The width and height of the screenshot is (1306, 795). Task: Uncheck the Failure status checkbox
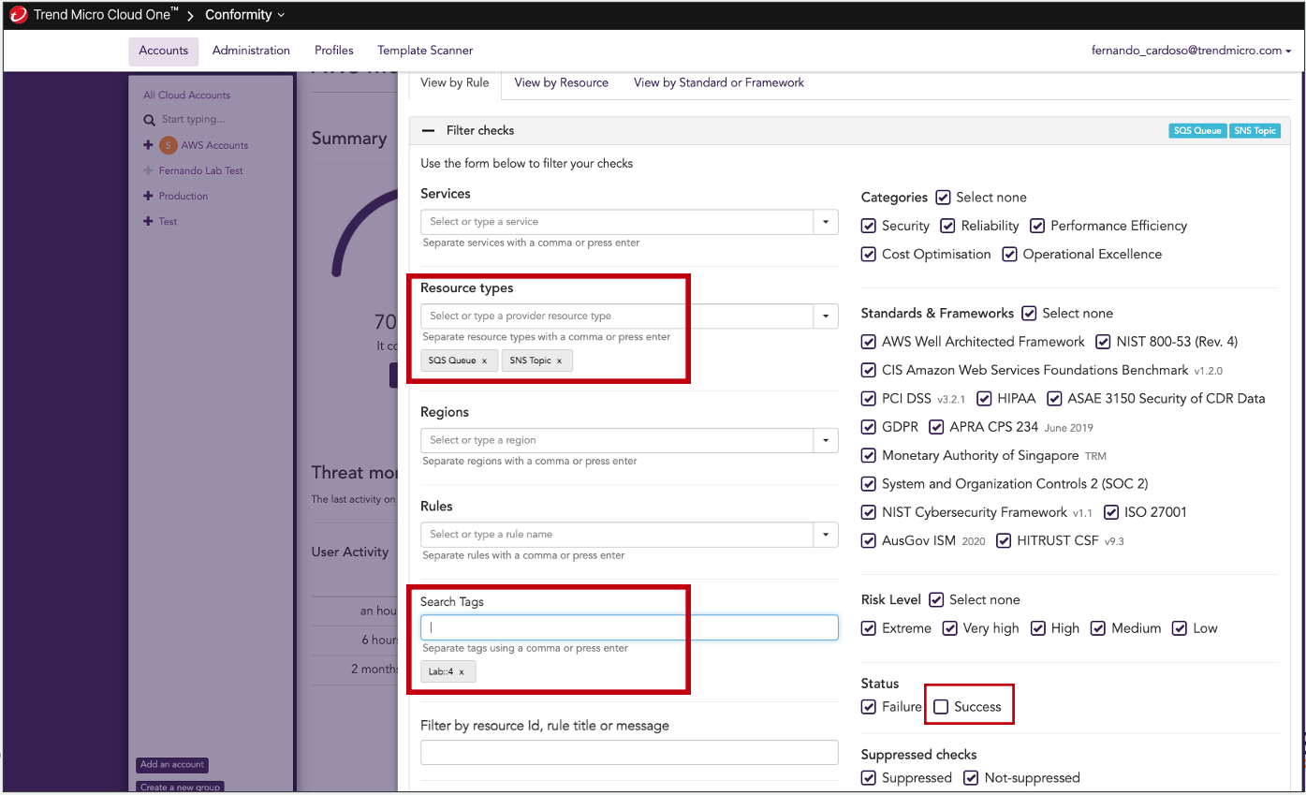[869, 707]
